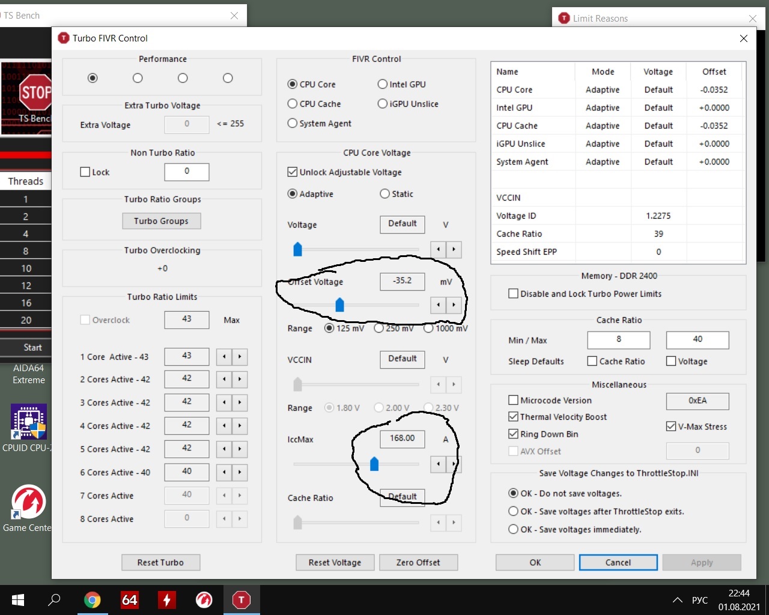
Task: Click Non Turbo Ratio value field
Action: 187,172
